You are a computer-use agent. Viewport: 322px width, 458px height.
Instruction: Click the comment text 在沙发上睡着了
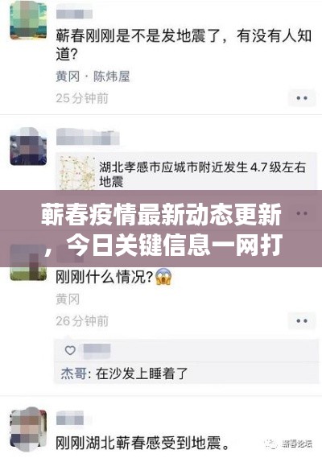pos(142,373)
